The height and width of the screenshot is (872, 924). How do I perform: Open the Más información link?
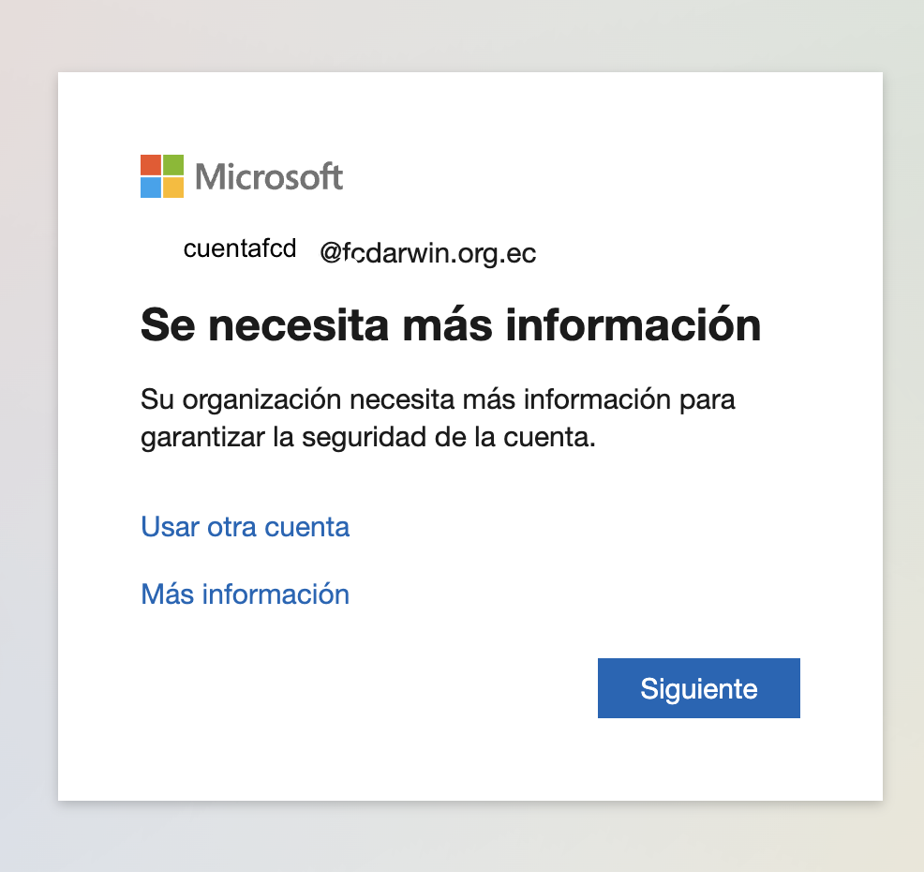click(246, 594)
